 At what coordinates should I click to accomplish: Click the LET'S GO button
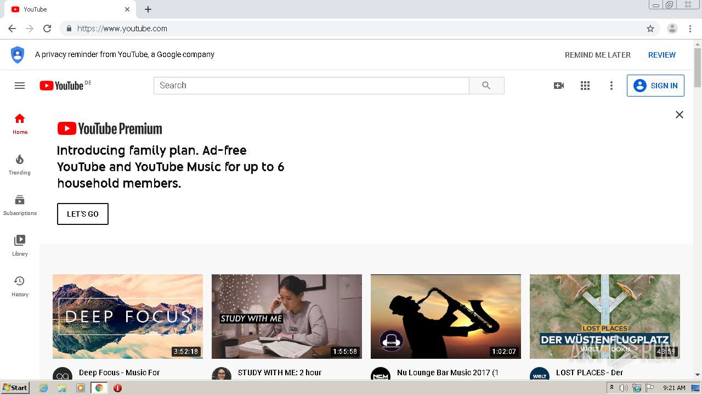83,214
